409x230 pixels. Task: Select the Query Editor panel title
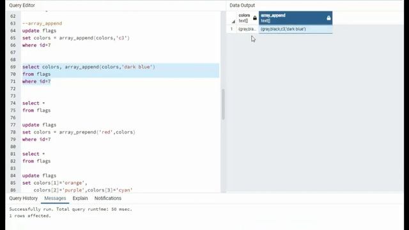pyautogui.click(x=22, y=5)
